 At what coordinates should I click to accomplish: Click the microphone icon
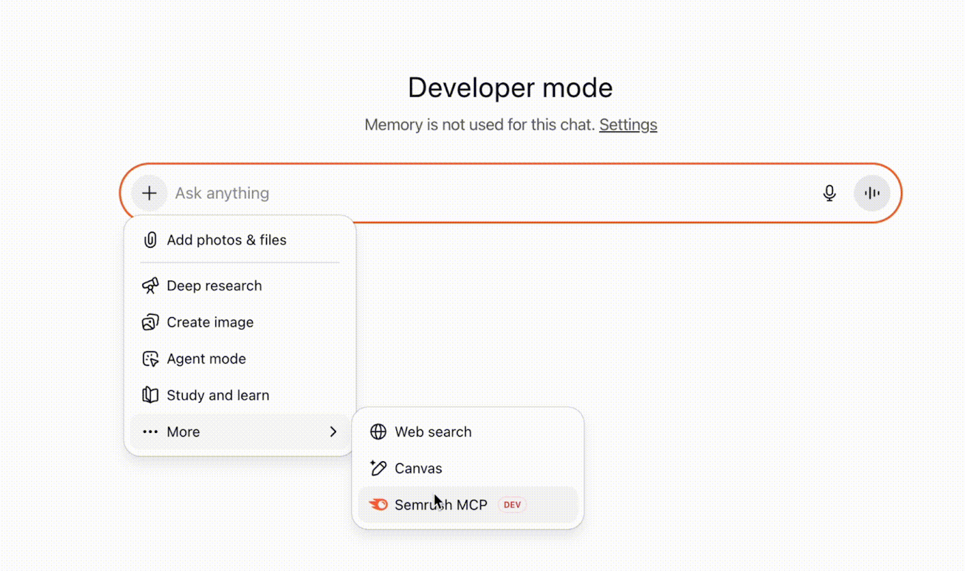[829, 193]
